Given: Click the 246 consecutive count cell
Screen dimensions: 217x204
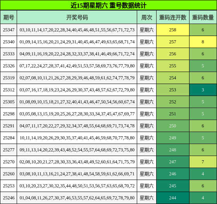Looking at the screenshot, I should 173,174.
